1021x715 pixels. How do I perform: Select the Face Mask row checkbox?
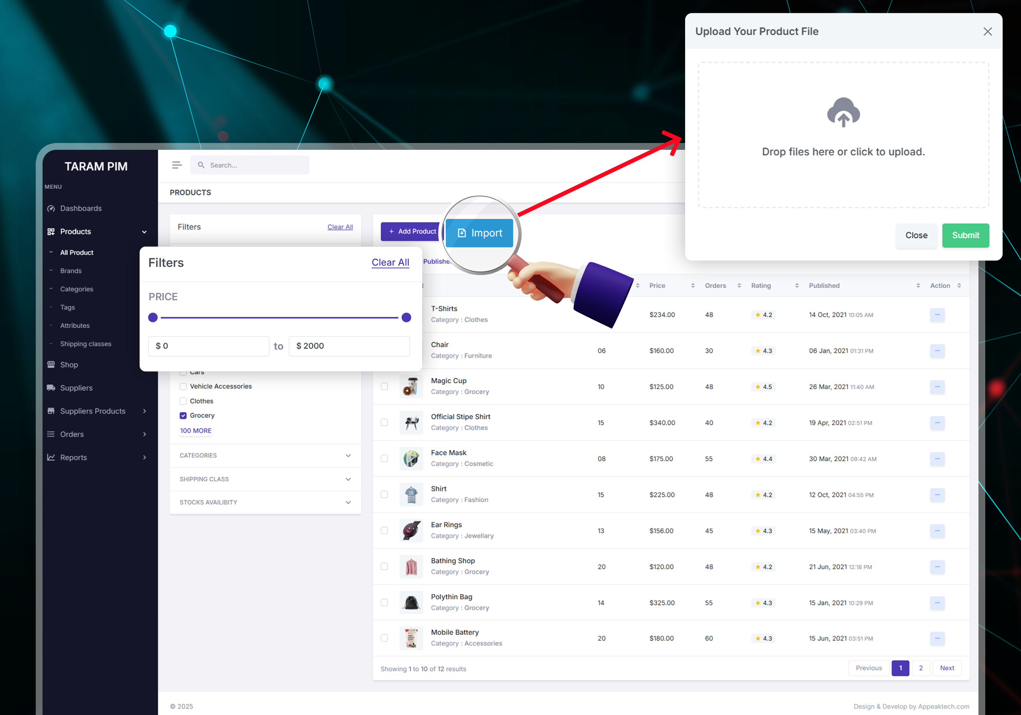click(x=384, y=458)
